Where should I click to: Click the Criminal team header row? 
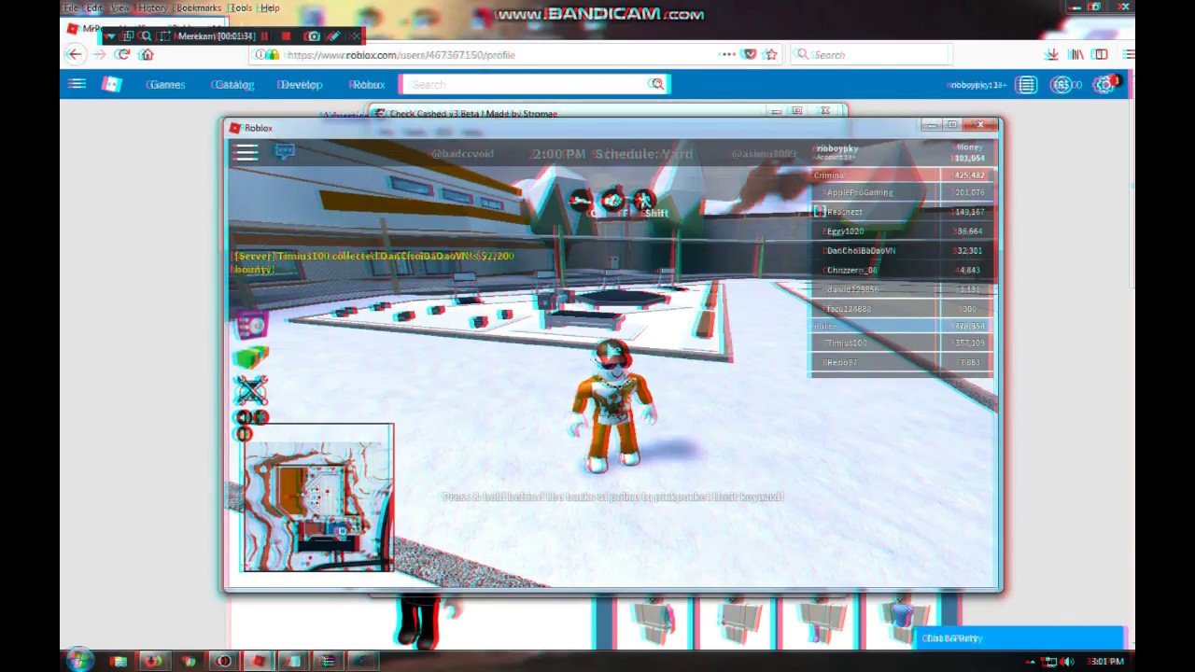[x=903, y=175]
